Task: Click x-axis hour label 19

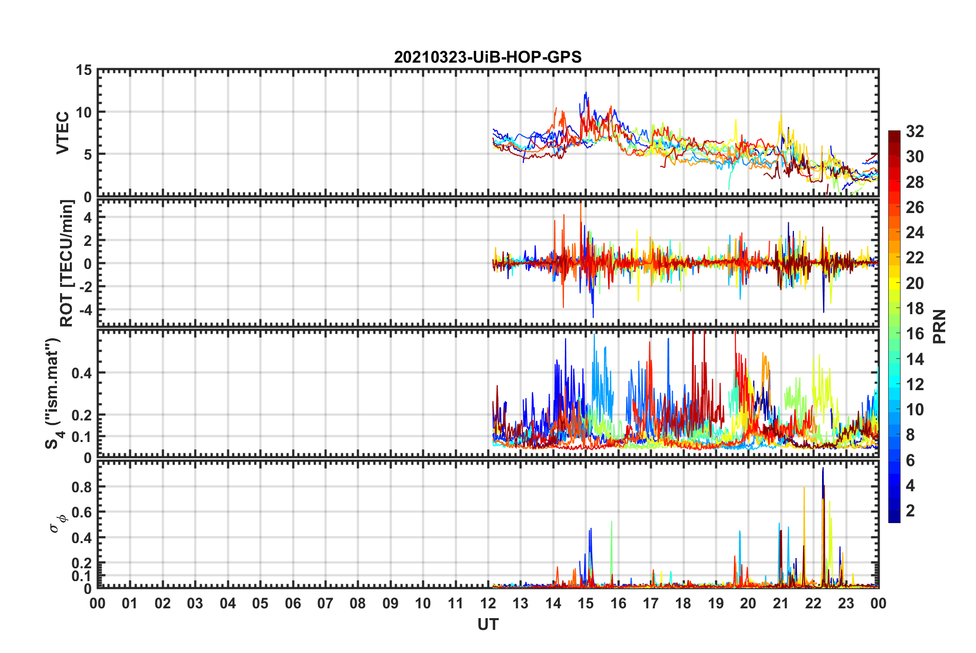Action: [716, 603]
